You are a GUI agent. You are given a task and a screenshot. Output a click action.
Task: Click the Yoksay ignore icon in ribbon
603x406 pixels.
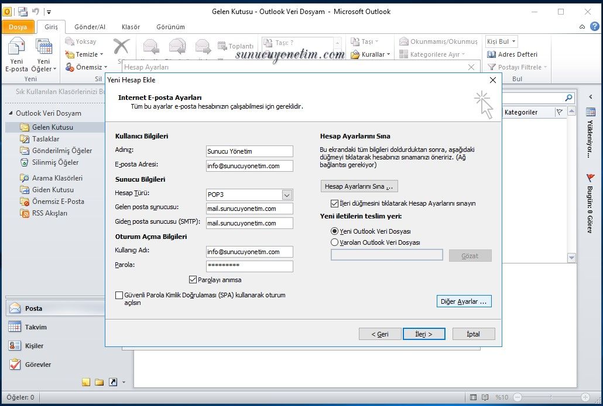(x=70, y=41)
